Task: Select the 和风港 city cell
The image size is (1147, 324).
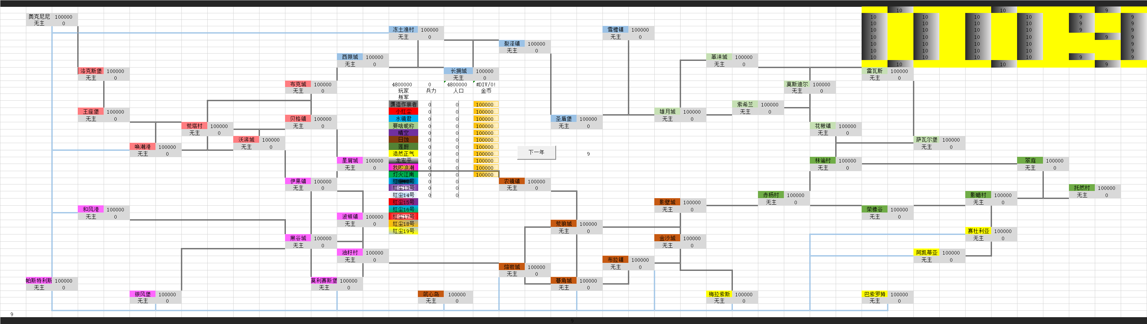Action: pos(91,209)
